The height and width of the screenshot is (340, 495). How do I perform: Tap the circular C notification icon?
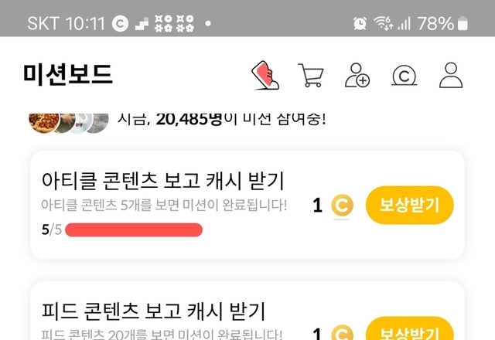(x=120, y=24)
